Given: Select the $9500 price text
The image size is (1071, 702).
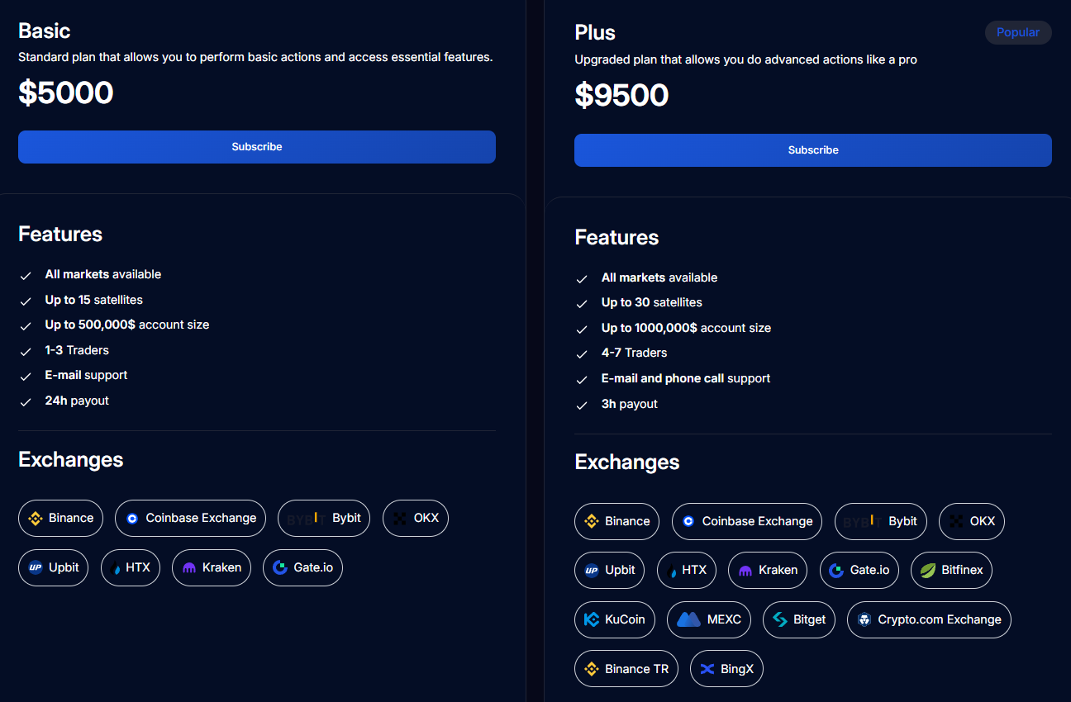Looking at the screenshot, I should (621, 96).
